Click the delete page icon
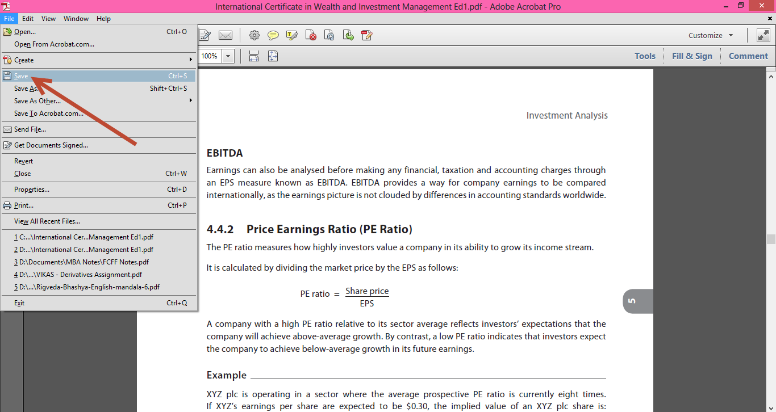 click(311, 35)
